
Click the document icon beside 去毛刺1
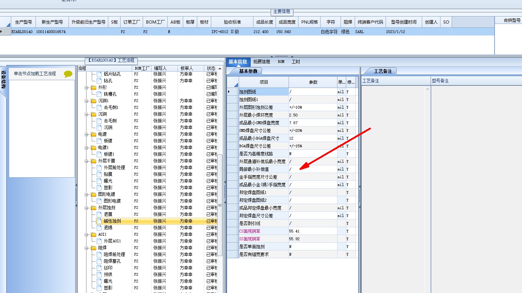(99, 108)
